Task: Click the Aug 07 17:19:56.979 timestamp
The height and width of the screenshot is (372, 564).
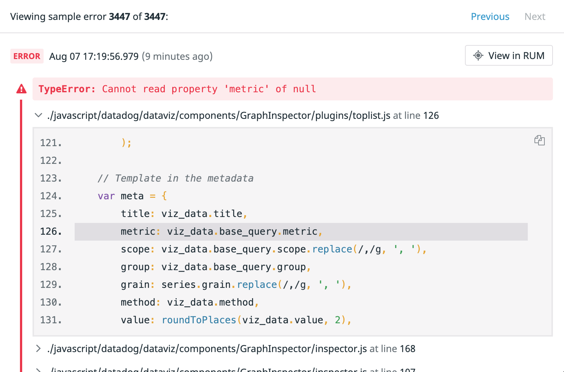Action: (94, 56)
